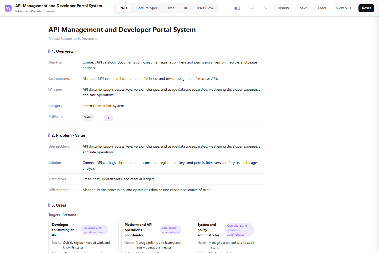Click the undo arrow icon

point(253,8)
